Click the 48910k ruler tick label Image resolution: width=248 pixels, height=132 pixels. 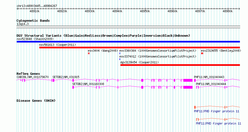tap(35, 11)
